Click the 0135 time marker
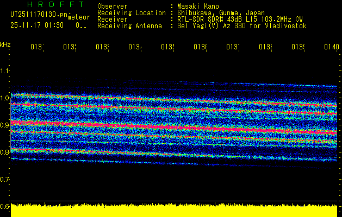 tap(167, 47)
